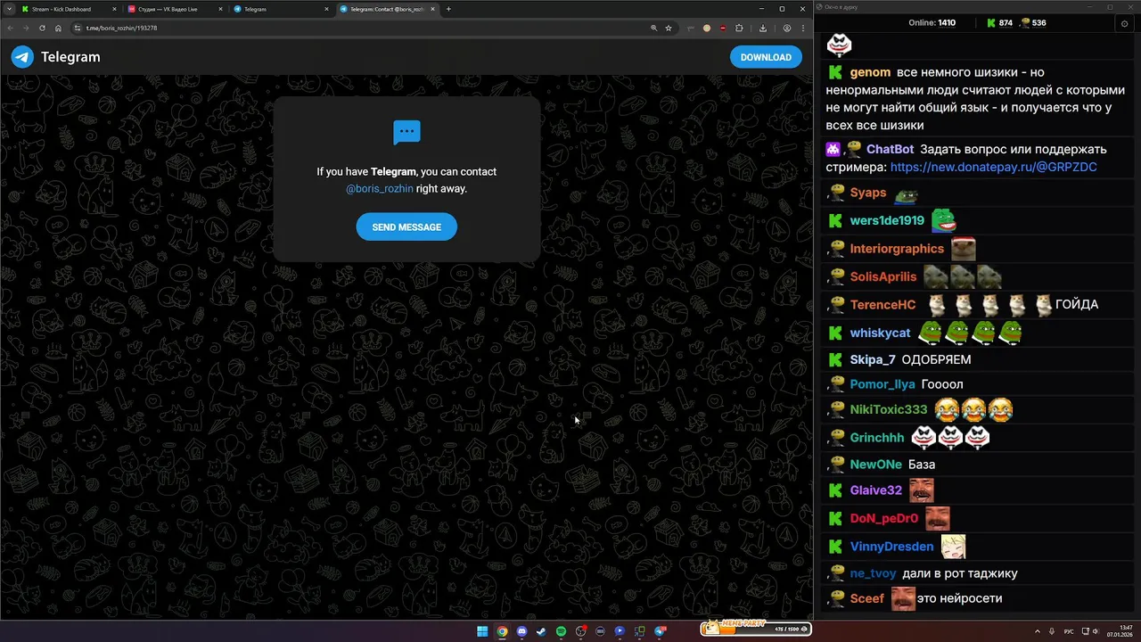Image resolution: width=1141 pixels, height=642 pixels.
Task: Click username VinnyDresden in chat
Action: (x=891, y=547)
